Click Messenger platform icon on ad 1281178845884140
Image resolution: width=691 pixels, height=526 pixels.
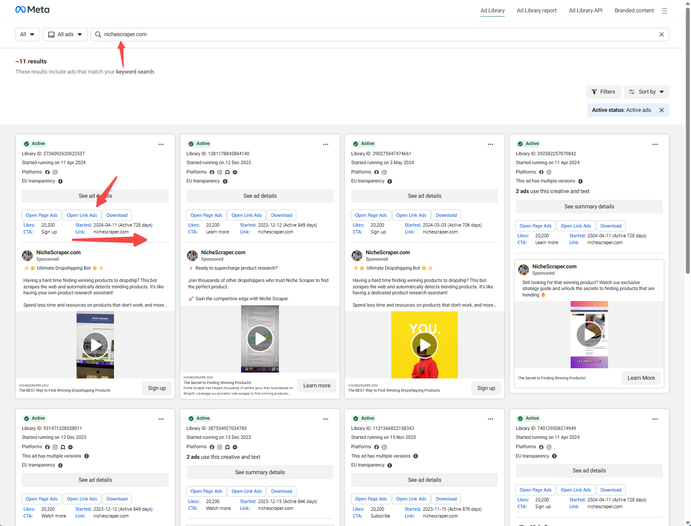(235, 172)
